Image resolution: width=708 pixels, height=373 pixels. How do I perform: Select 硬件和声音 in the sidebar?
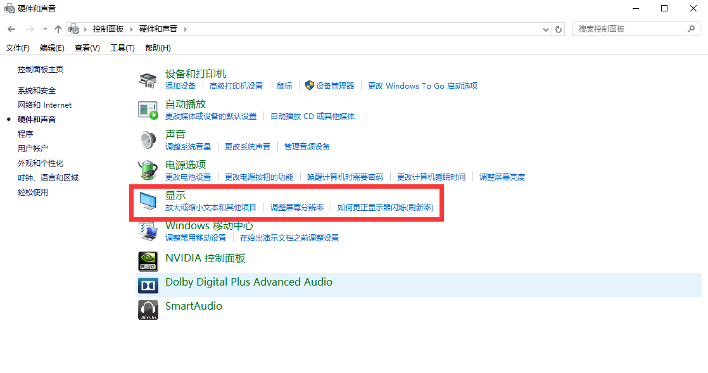(37, 119)
